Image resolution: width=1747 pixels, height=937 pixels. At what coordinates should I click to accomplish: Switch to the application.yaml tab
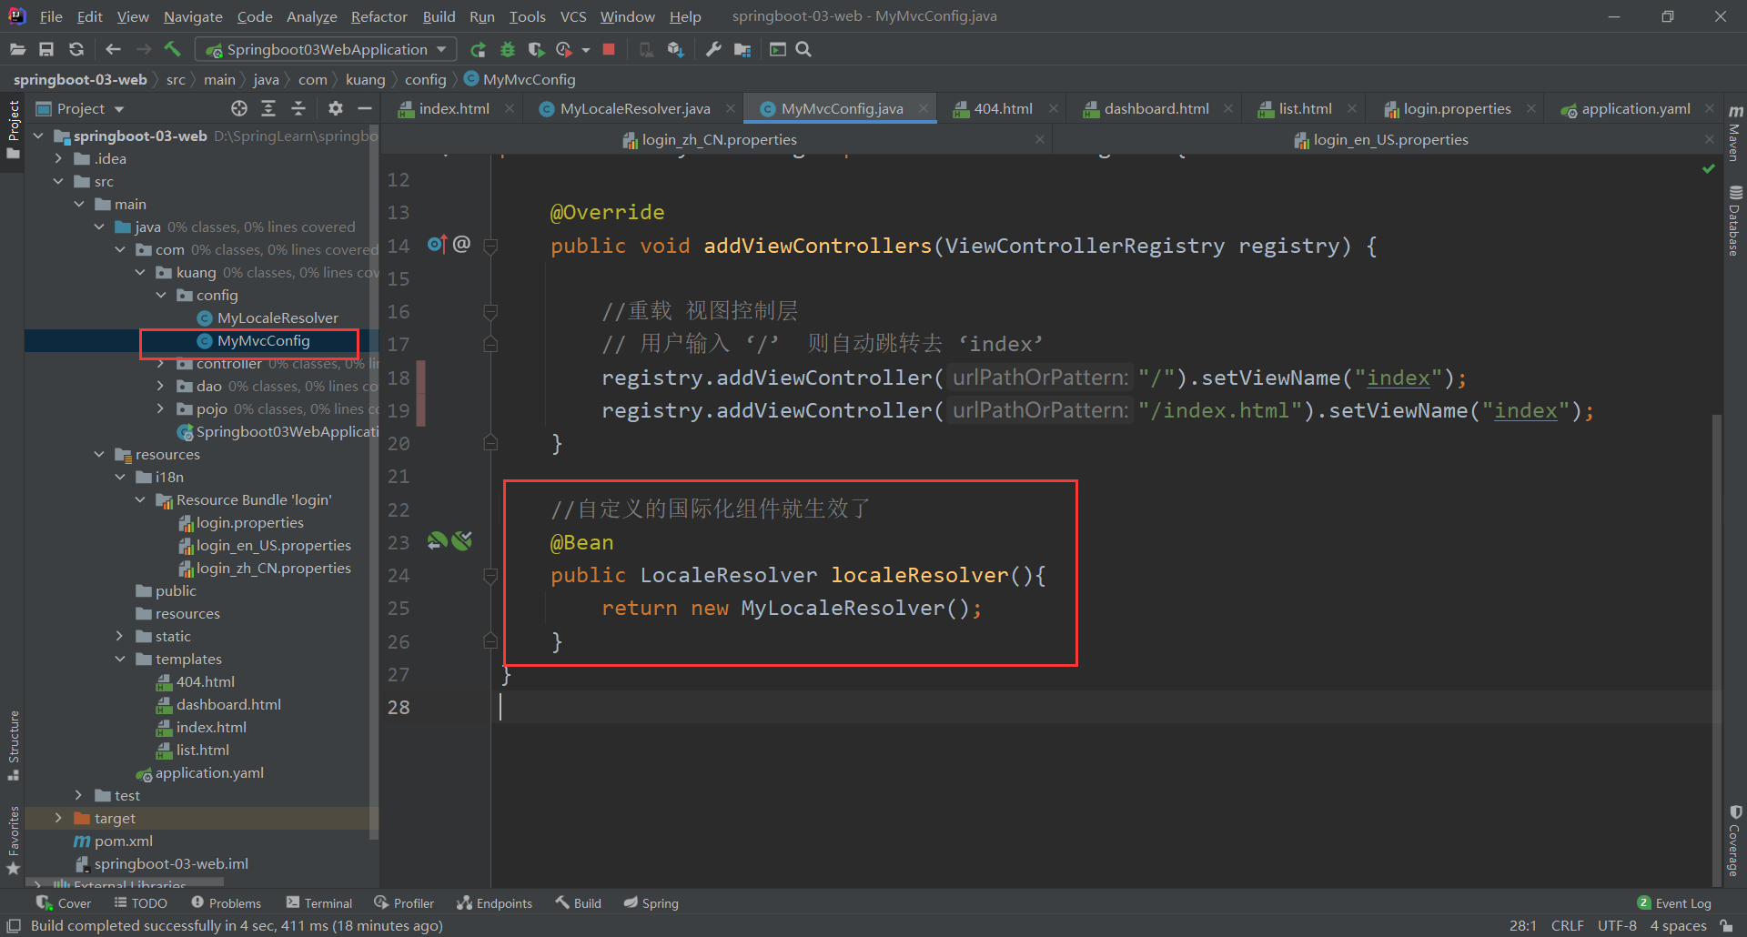(x=1636, y=109)
